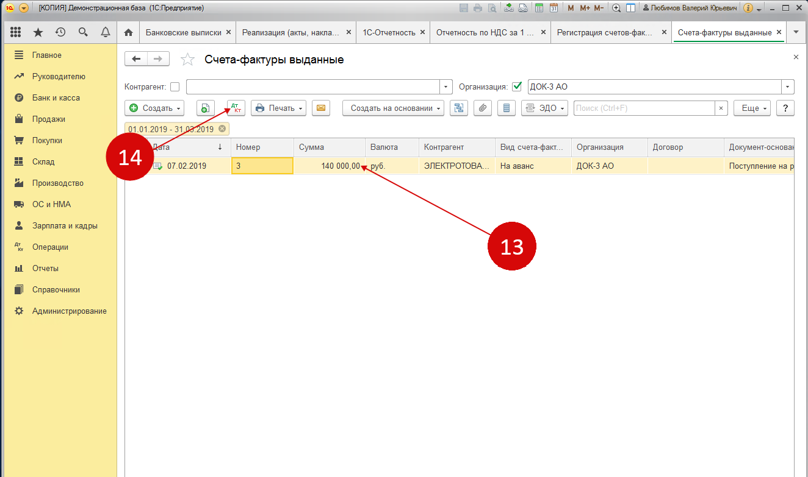Open the calculator icon in the title bar

coord(539,8)
